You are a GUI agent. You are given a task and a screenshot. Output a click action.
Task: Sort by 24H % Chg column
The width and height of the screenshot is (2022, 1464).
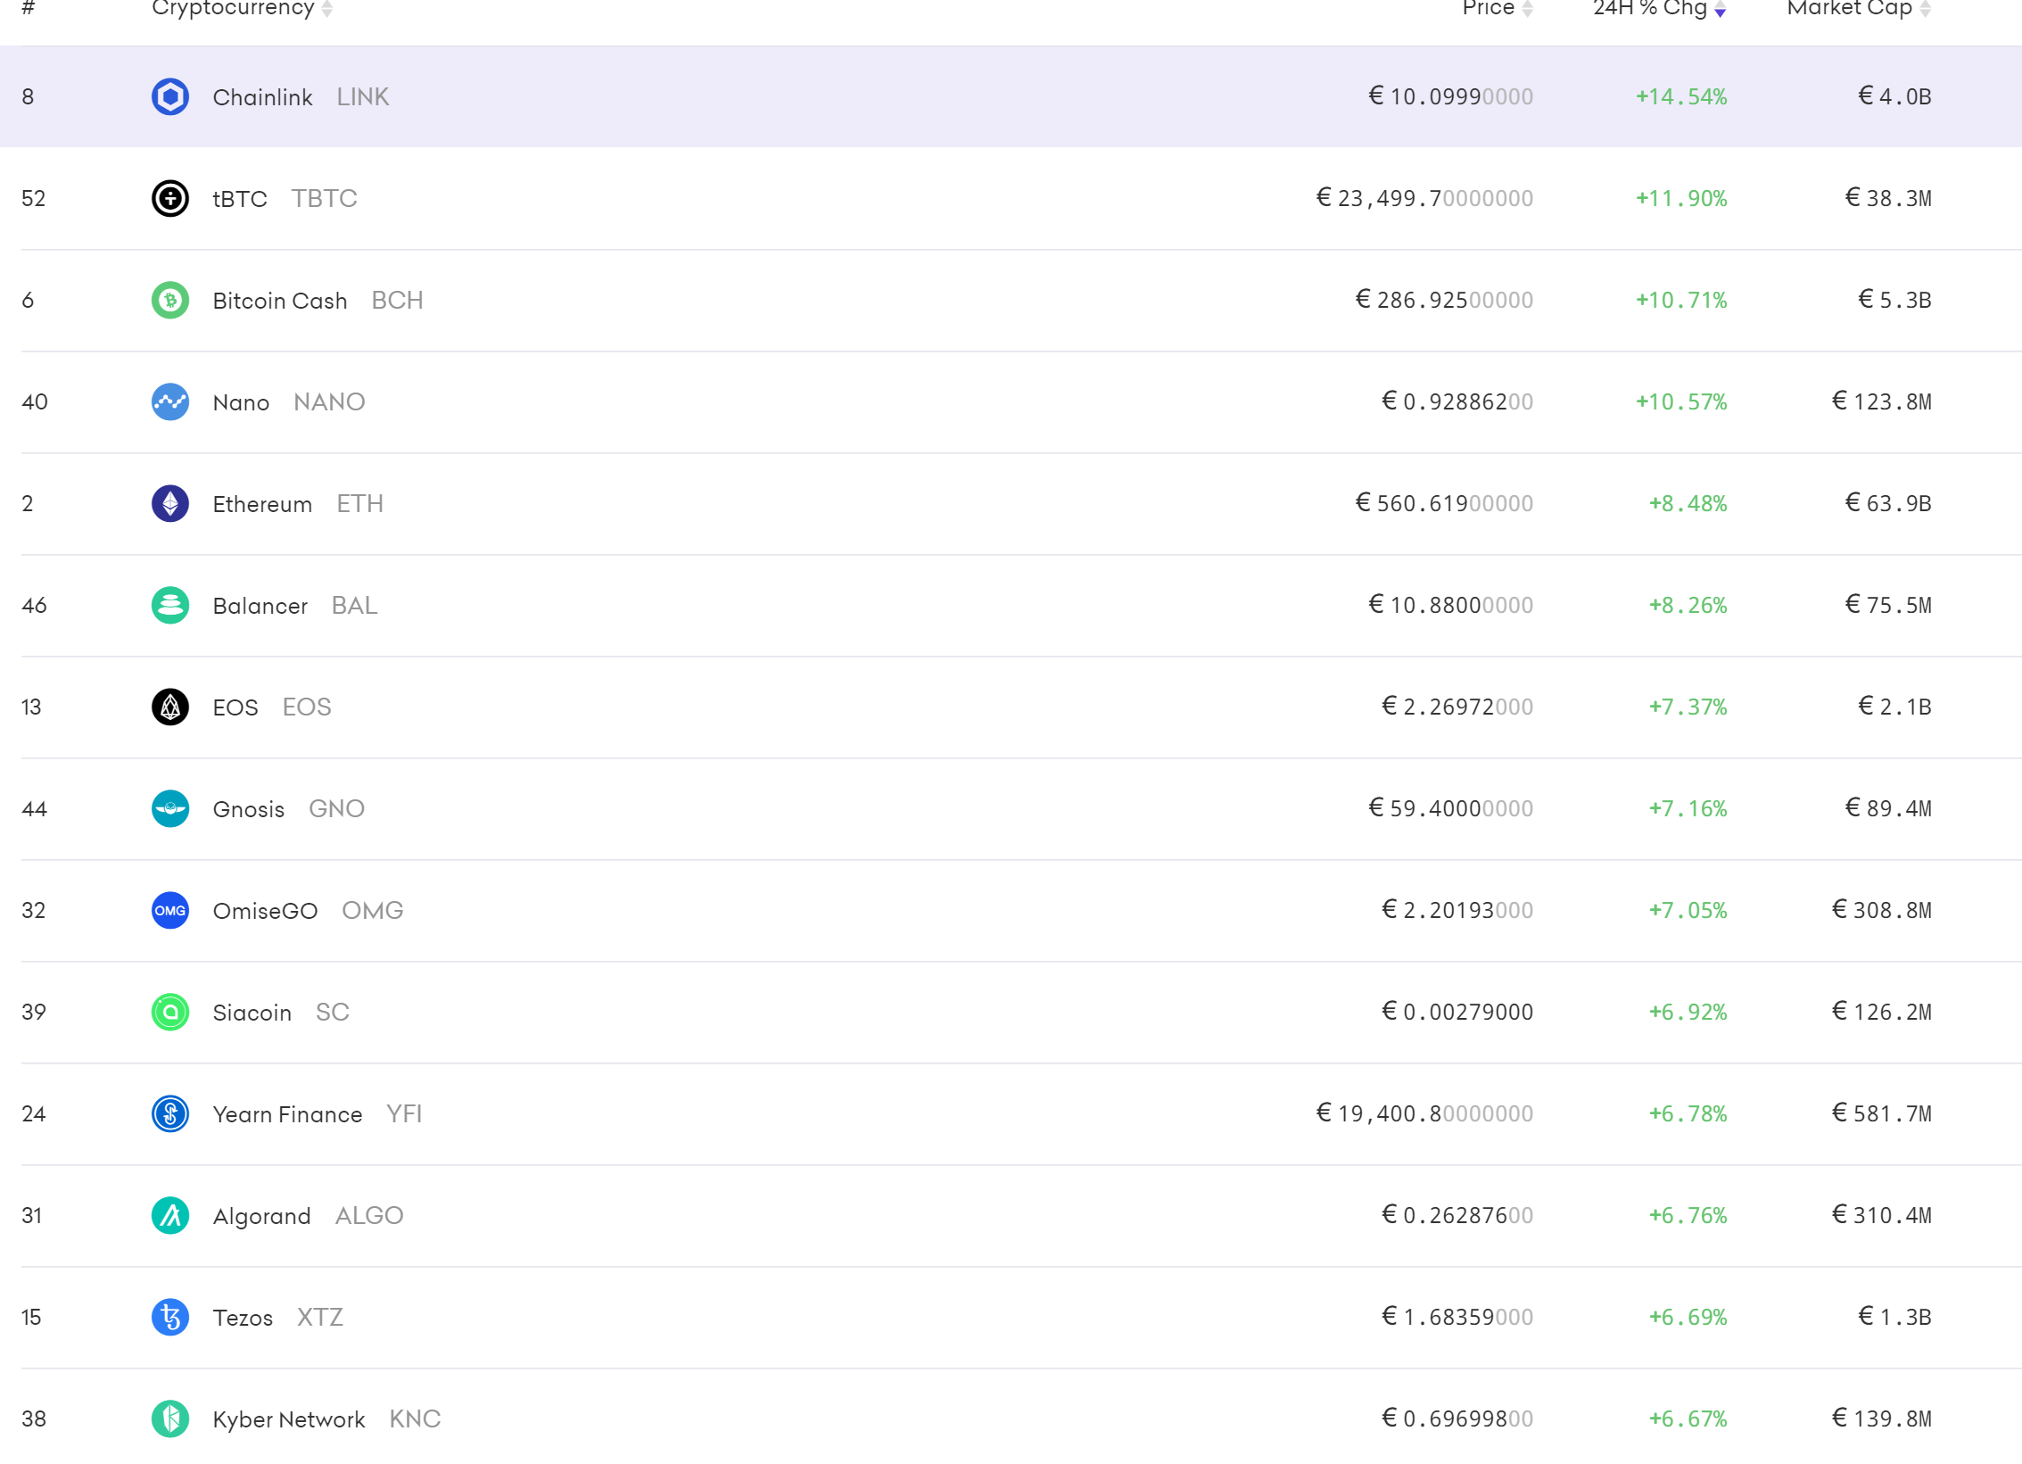point(1660,8)
